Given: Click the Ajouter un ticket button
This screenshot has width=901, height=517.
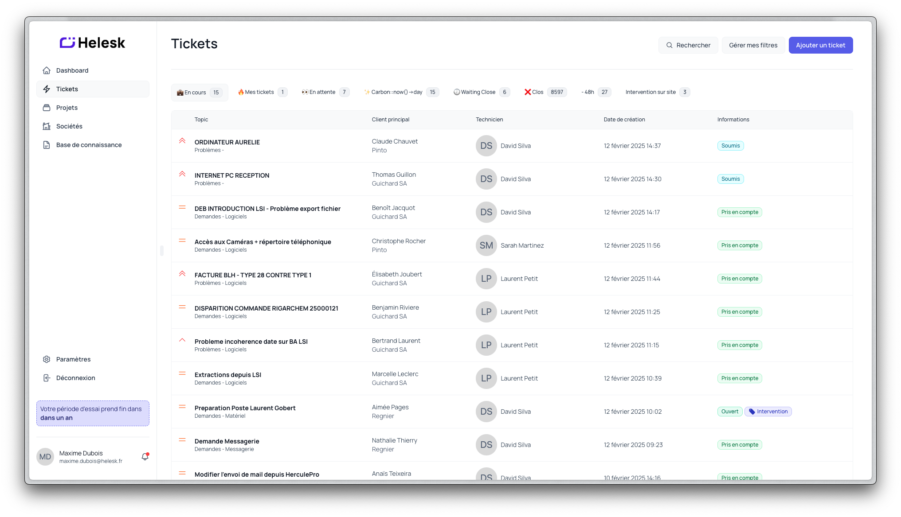Looking at the screenshot, I should point(820,45).
